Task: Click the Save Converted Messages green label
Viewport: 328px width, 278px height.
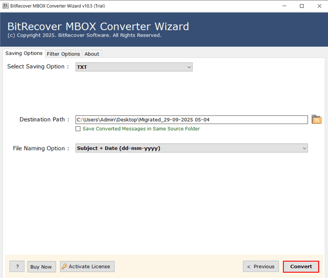Action: tap(141, 129)
